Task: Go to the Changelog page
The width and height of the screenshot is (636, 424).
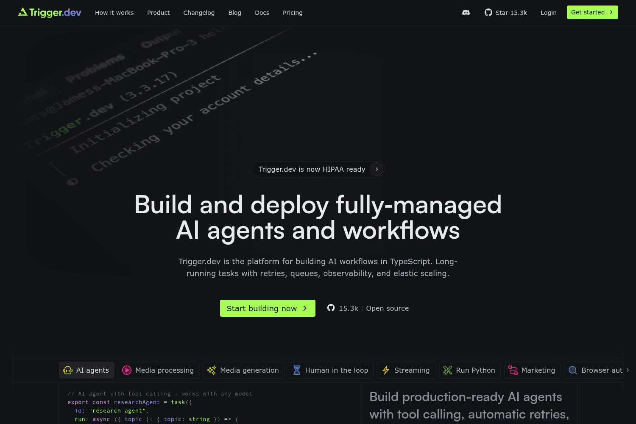Action: (x=199, y=13)
